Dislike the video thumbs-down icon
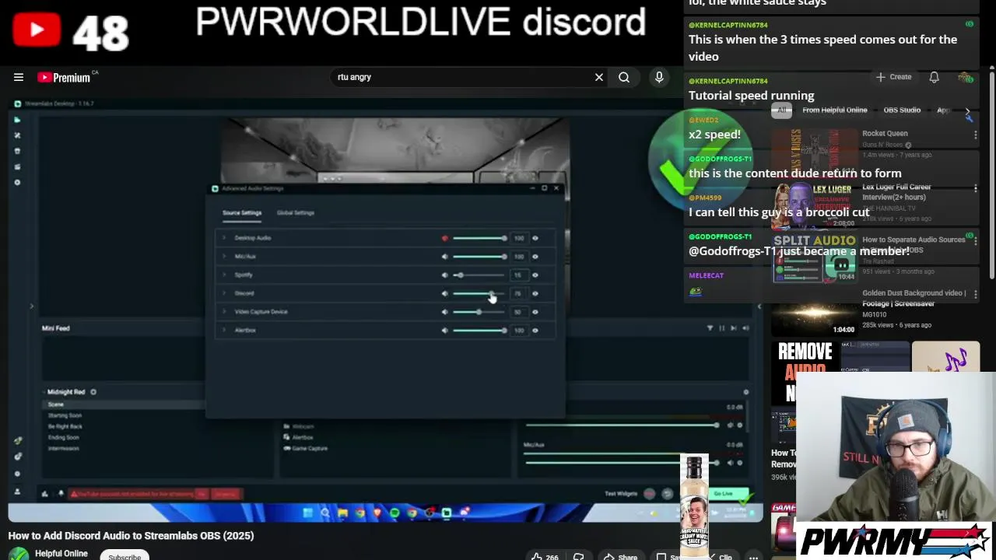The width and height of the screenshot is (996, 560). tap(578, 556)
